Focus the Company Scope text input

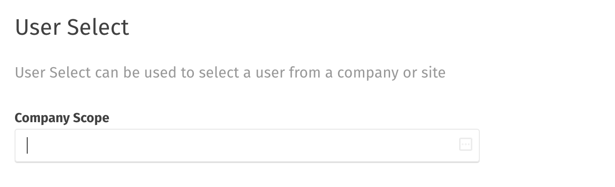[247, 146]
